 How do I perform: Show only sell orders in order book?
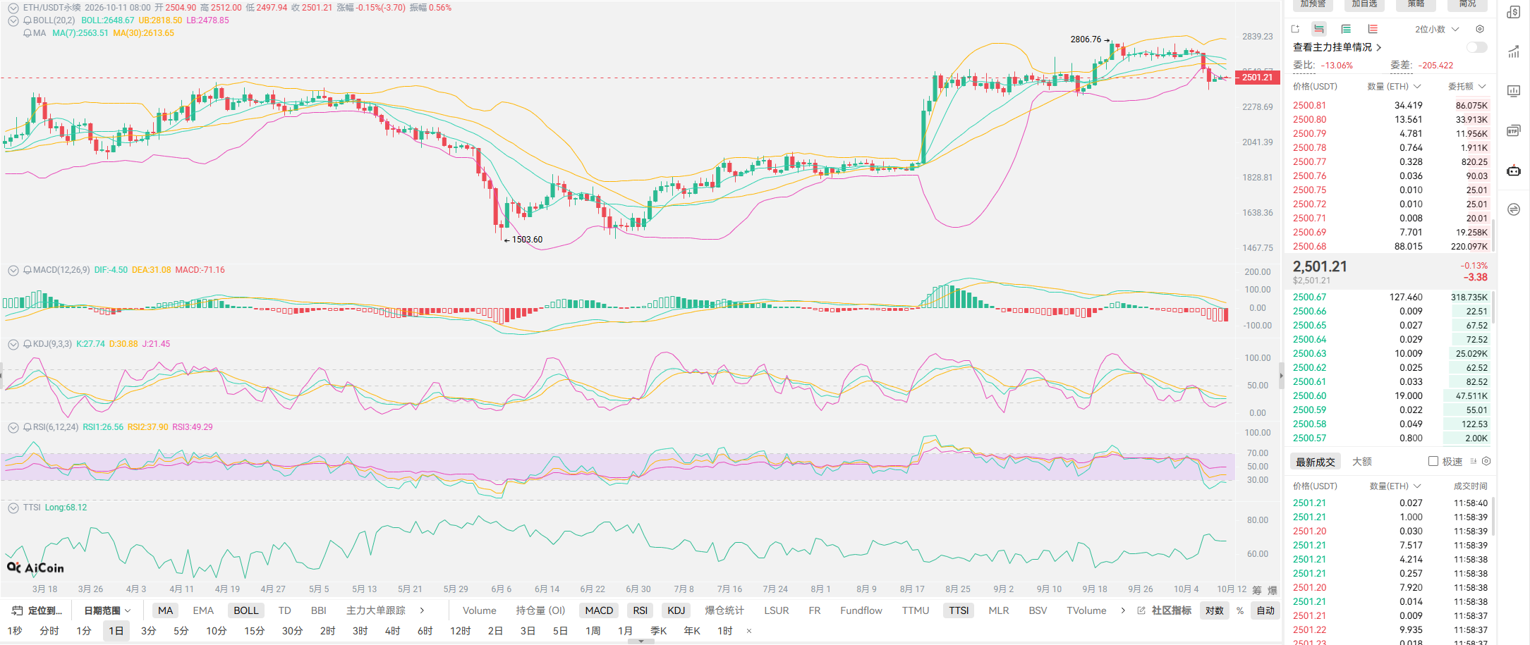[x=1373, y=29]
